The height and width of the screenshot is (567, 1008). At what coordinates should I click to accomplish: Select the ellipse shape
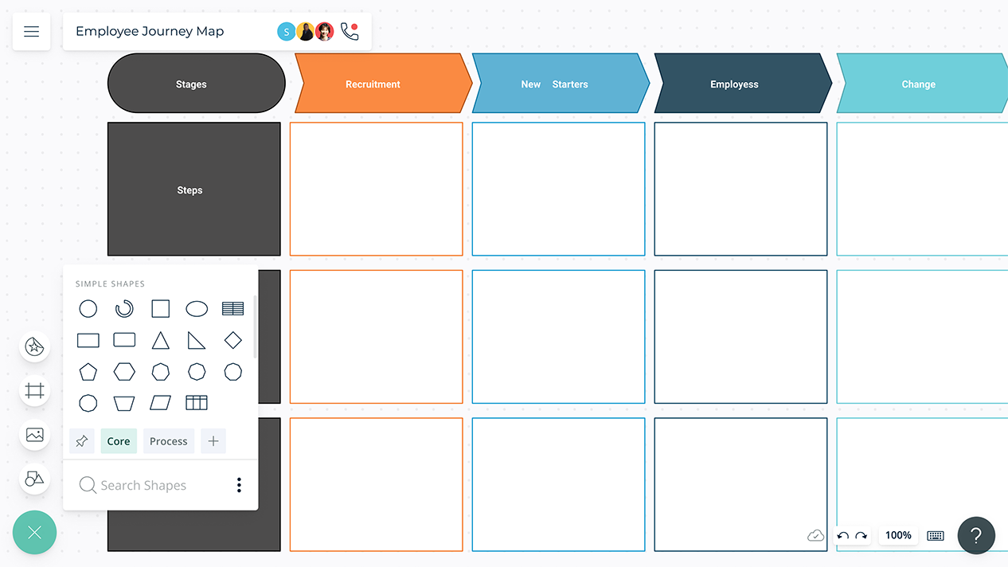point(197,309)
